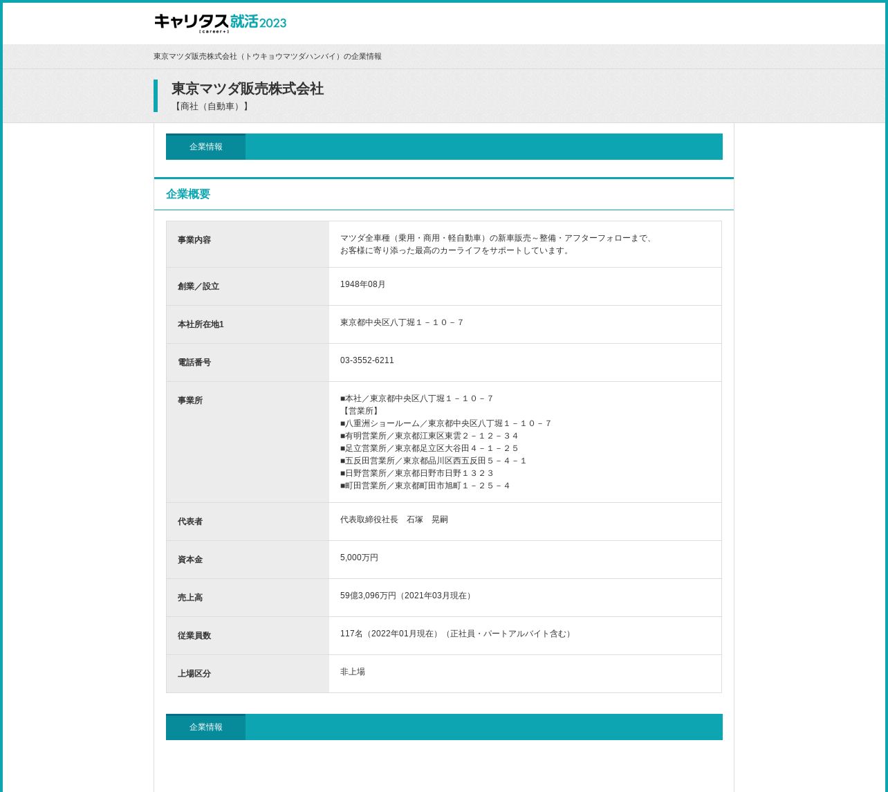
Task: Click the 日野営業所 office line
Action: 417,473
